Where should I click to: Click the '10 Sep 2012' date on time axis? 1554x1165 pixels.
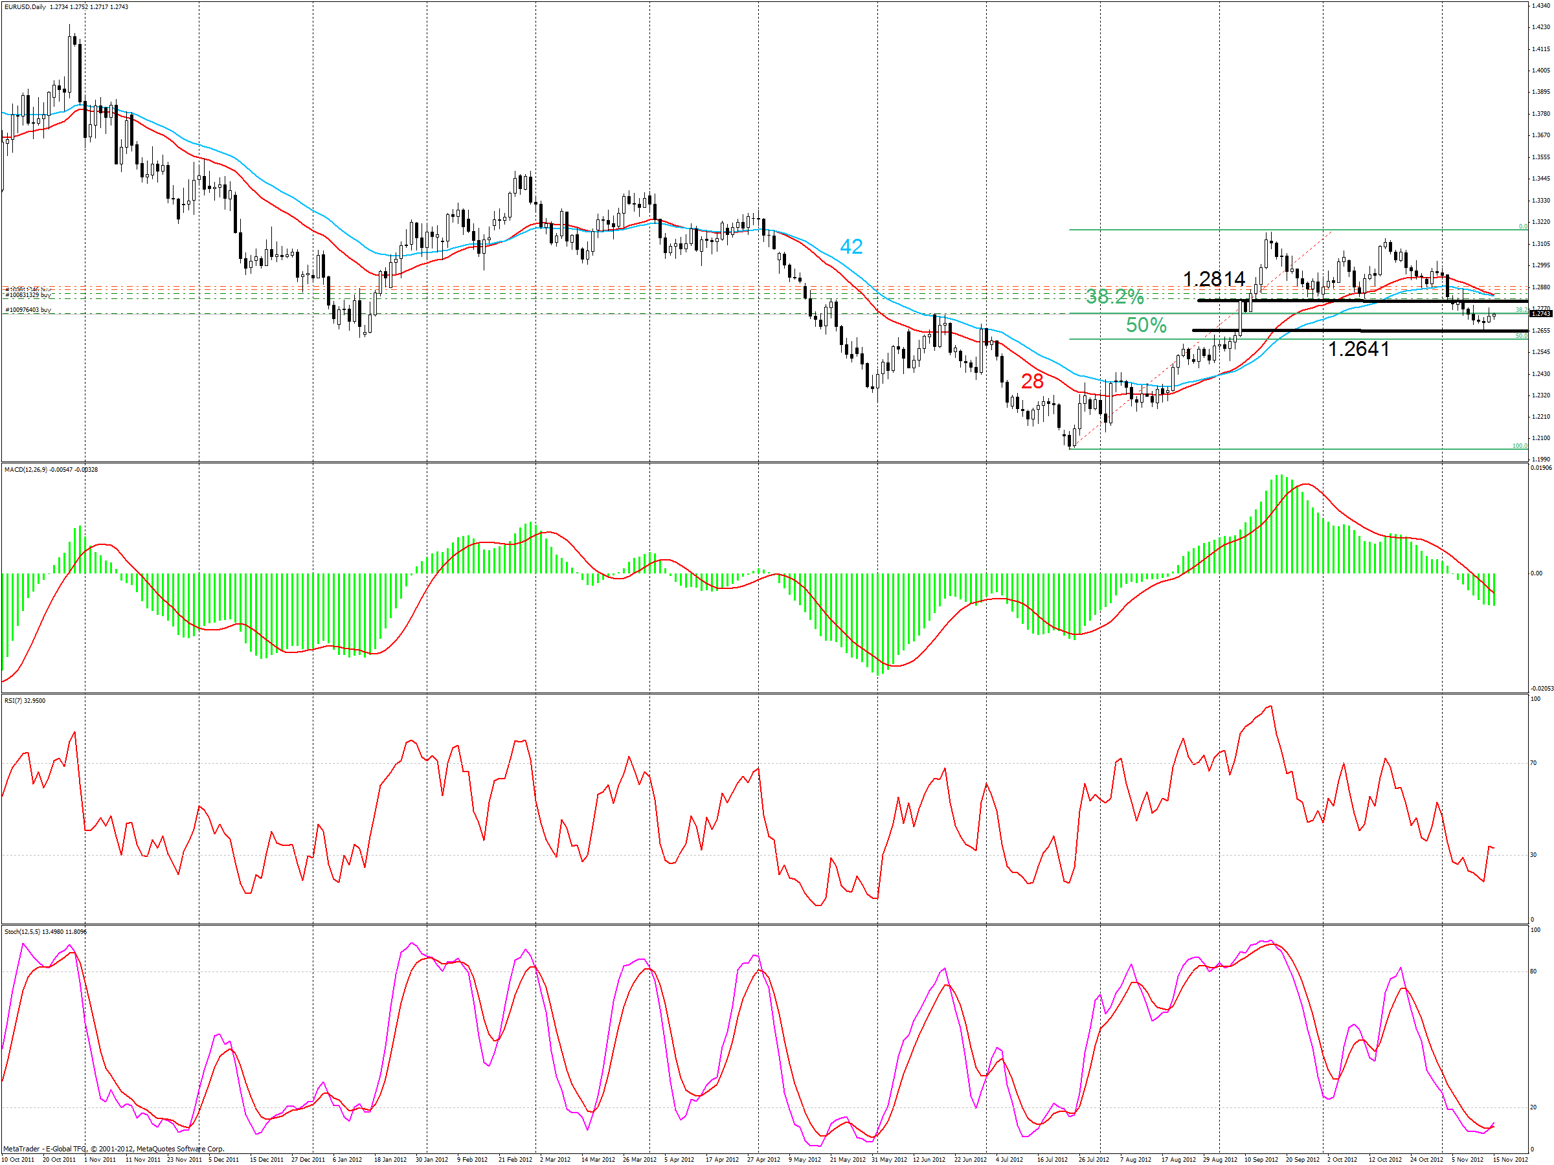(x=1261, y=1159)
